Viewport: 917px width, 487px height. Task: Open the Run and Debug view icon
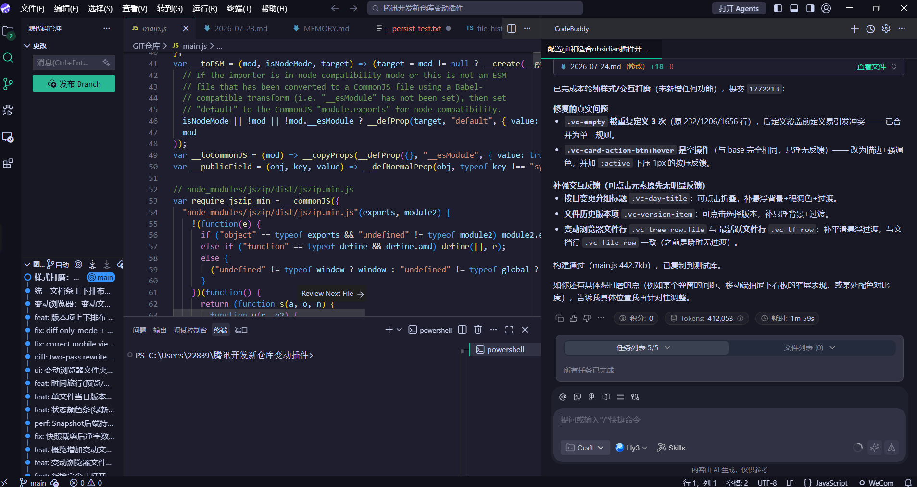tap(8, 110)
